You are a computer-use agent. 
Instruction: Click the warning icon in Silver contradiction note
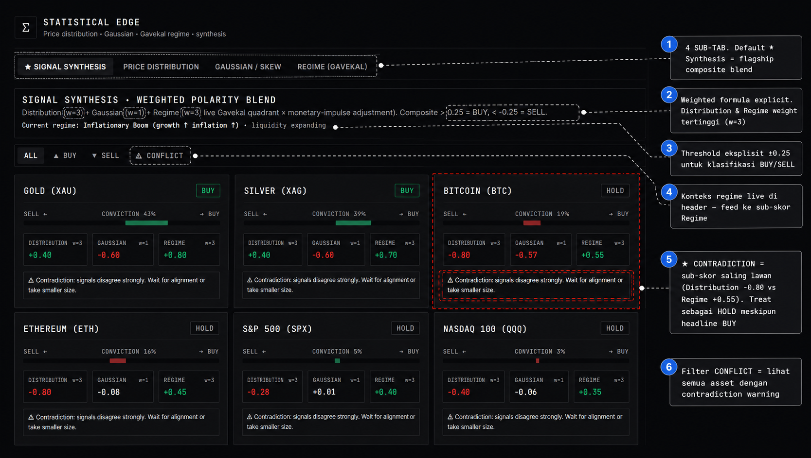tap(250, 280)
